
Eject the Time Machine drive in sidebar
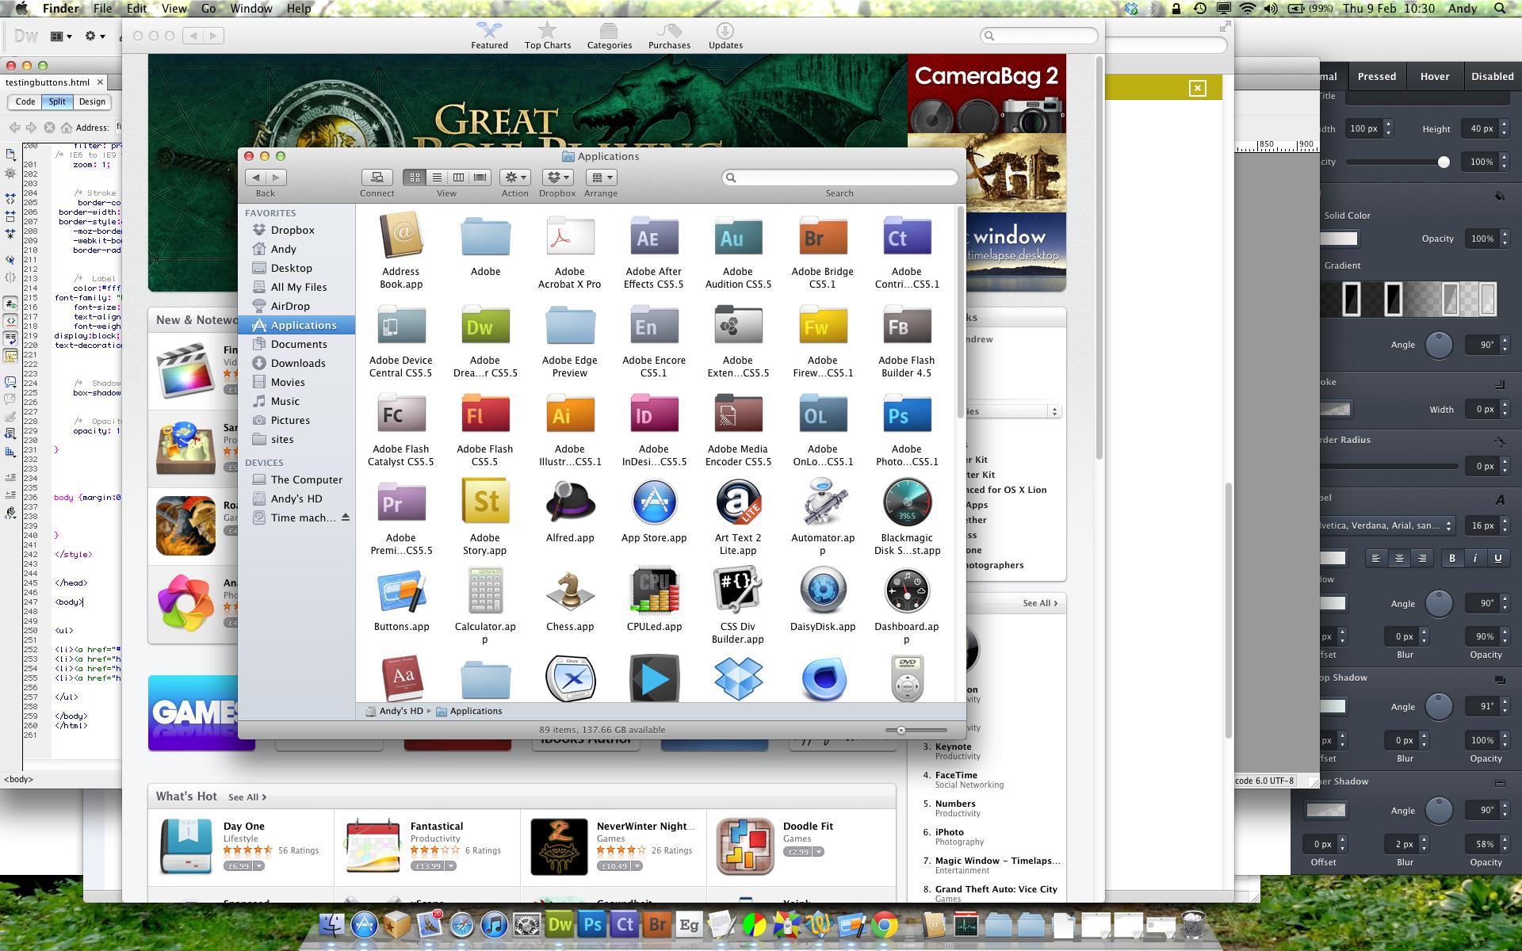[345, 518]
